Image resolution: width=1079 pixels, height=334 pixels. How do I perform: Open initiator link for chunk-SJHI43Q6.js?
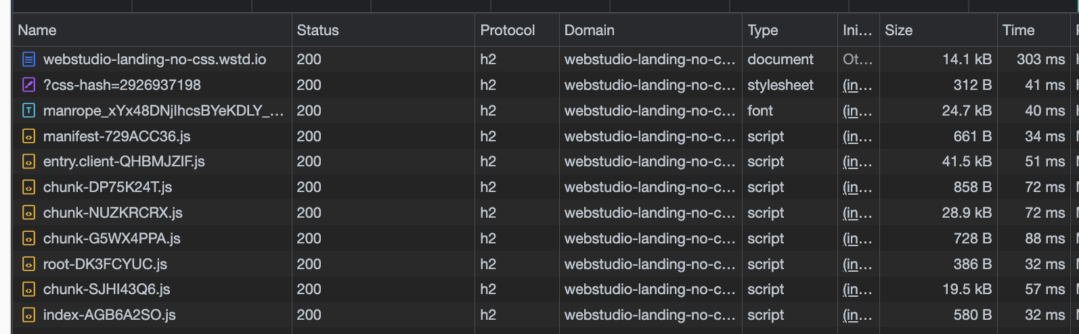pyautogui.click(x=857, y=289)
